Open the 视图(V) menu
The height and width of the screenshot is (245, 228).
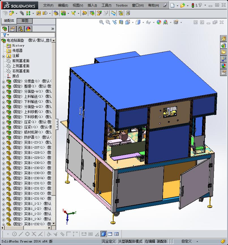[x=78, y=5]
